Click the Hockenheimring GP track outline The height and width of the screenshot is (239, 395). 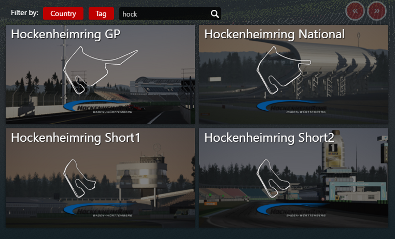point(100,70)
